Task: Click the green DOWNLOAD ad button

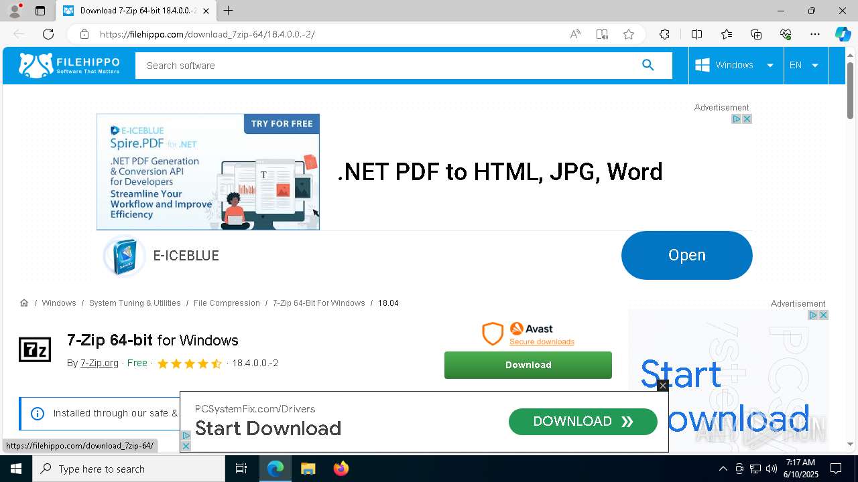Action: click(583, 421)
